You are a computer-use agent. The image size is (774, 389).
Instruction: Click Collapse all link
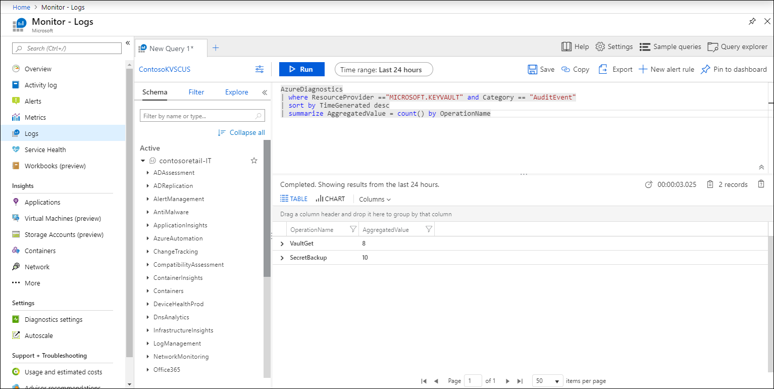click(241, 132)
